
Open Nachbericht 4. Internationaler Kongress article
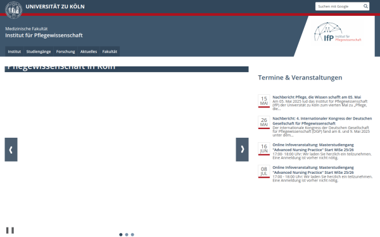[x=322, y=121]
